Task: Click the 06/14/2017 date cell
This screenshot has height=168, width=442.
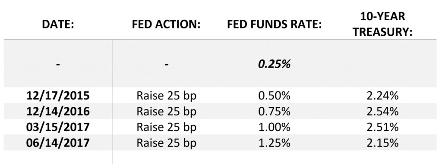Action: coord(58,143)
